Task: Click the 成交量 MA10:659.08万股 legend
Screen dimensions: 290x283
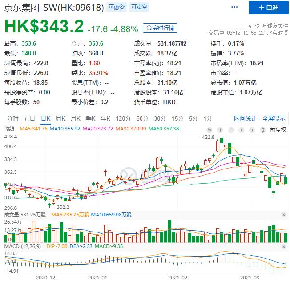Action: [x=111, y=215]
